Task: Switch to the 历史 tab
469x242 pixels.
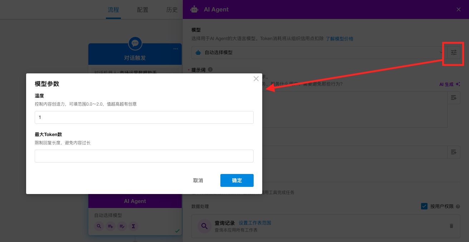Action: pyautogui.click(x=172, y=10)
